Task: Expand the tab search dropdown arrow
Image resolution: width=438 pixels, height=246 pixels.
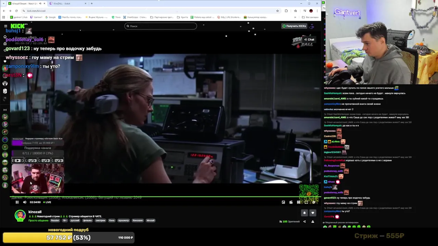Action: click(3, 3)
